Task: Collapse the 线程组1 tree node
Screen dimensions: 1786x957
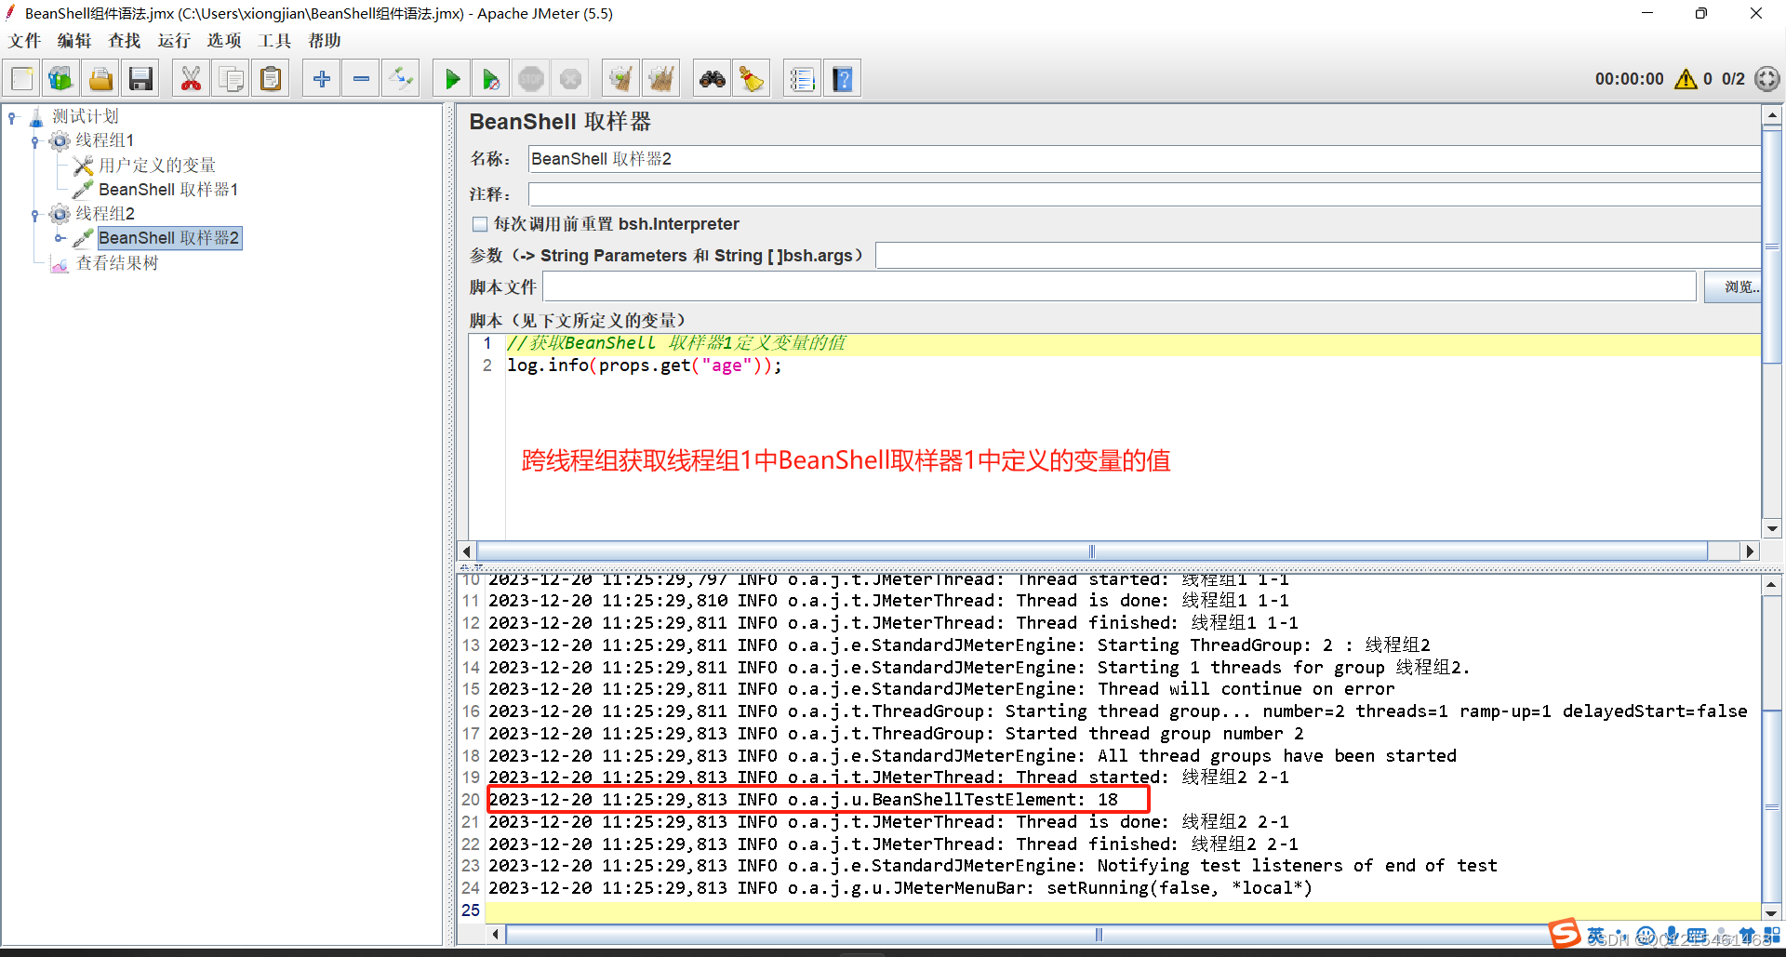Action: tap(35, 141)
